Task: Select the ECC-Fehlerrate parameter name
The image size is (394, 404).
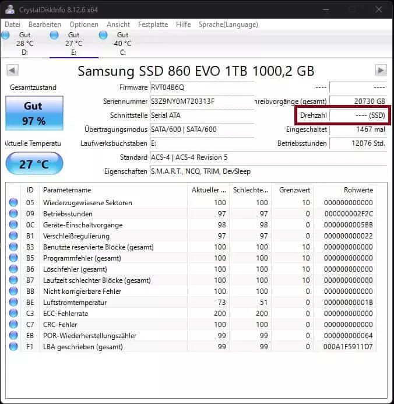Action: [x=66, y=314]
